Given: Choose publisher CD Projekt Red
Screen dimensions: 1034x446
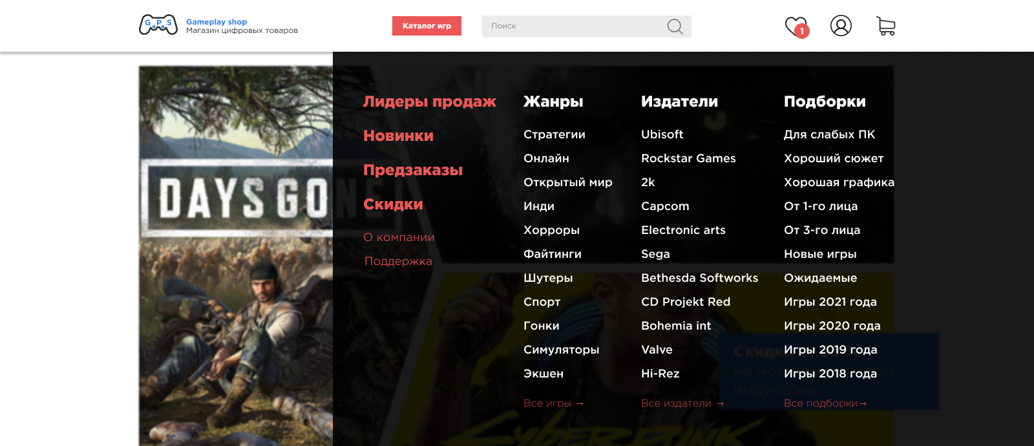Looking at the screenshot, I should tap(686, 302).
